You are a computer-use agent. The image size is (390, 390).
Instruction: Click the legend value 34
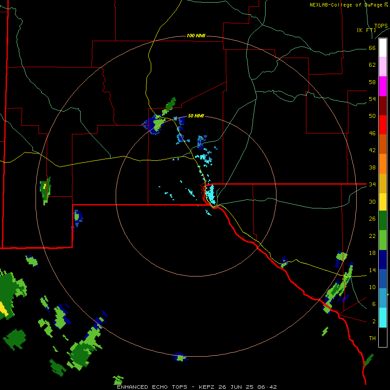[x=372, y=184]
